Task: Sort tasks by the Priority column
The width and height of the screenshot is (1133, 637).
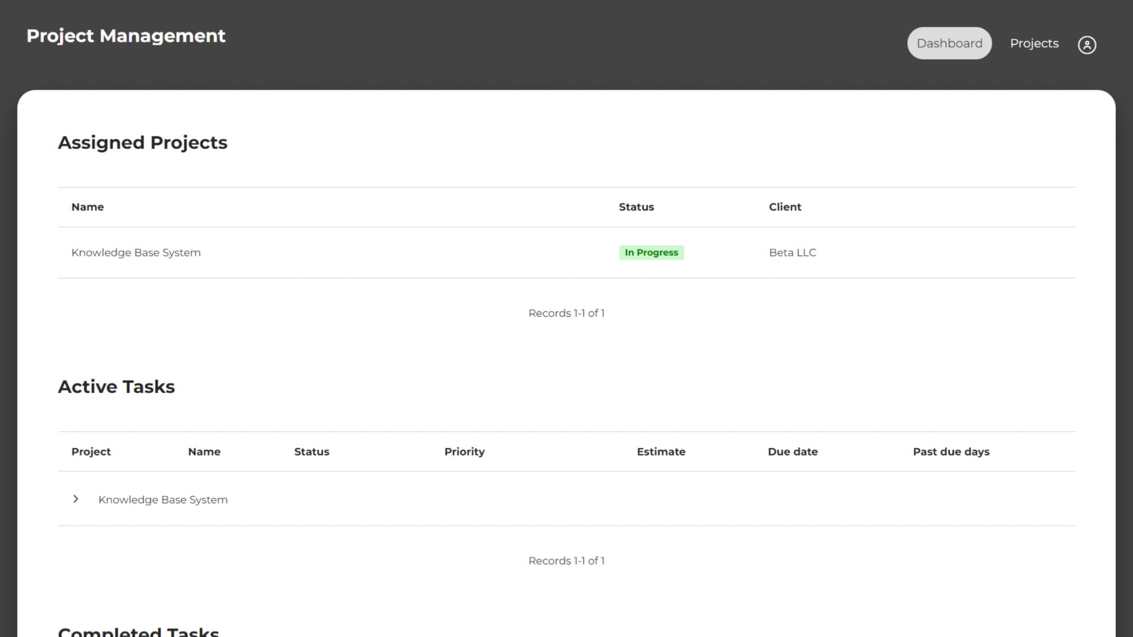Action: 464,451
